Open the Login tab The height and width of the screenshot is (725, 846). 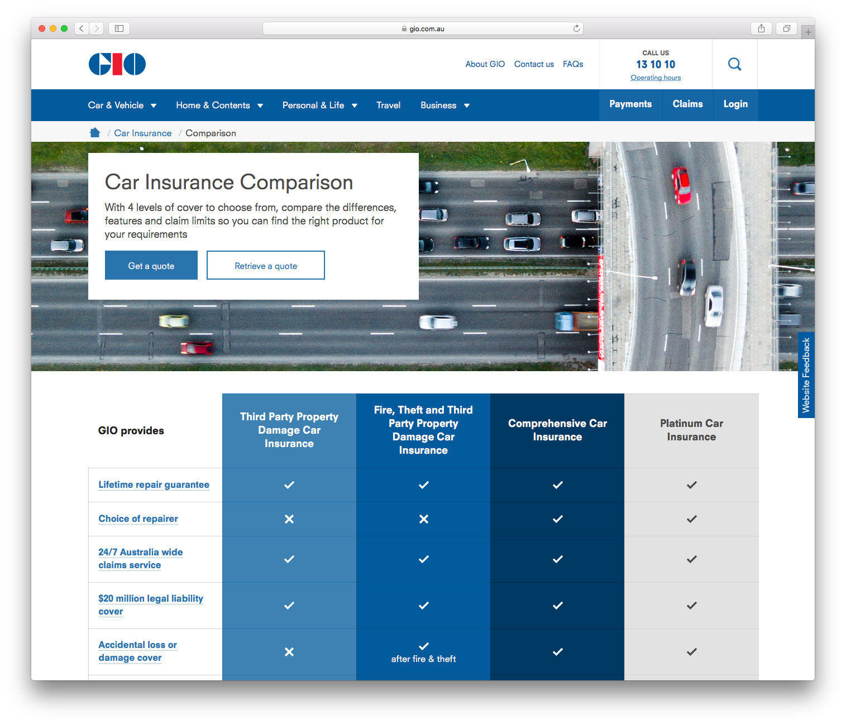click(735, 104)
